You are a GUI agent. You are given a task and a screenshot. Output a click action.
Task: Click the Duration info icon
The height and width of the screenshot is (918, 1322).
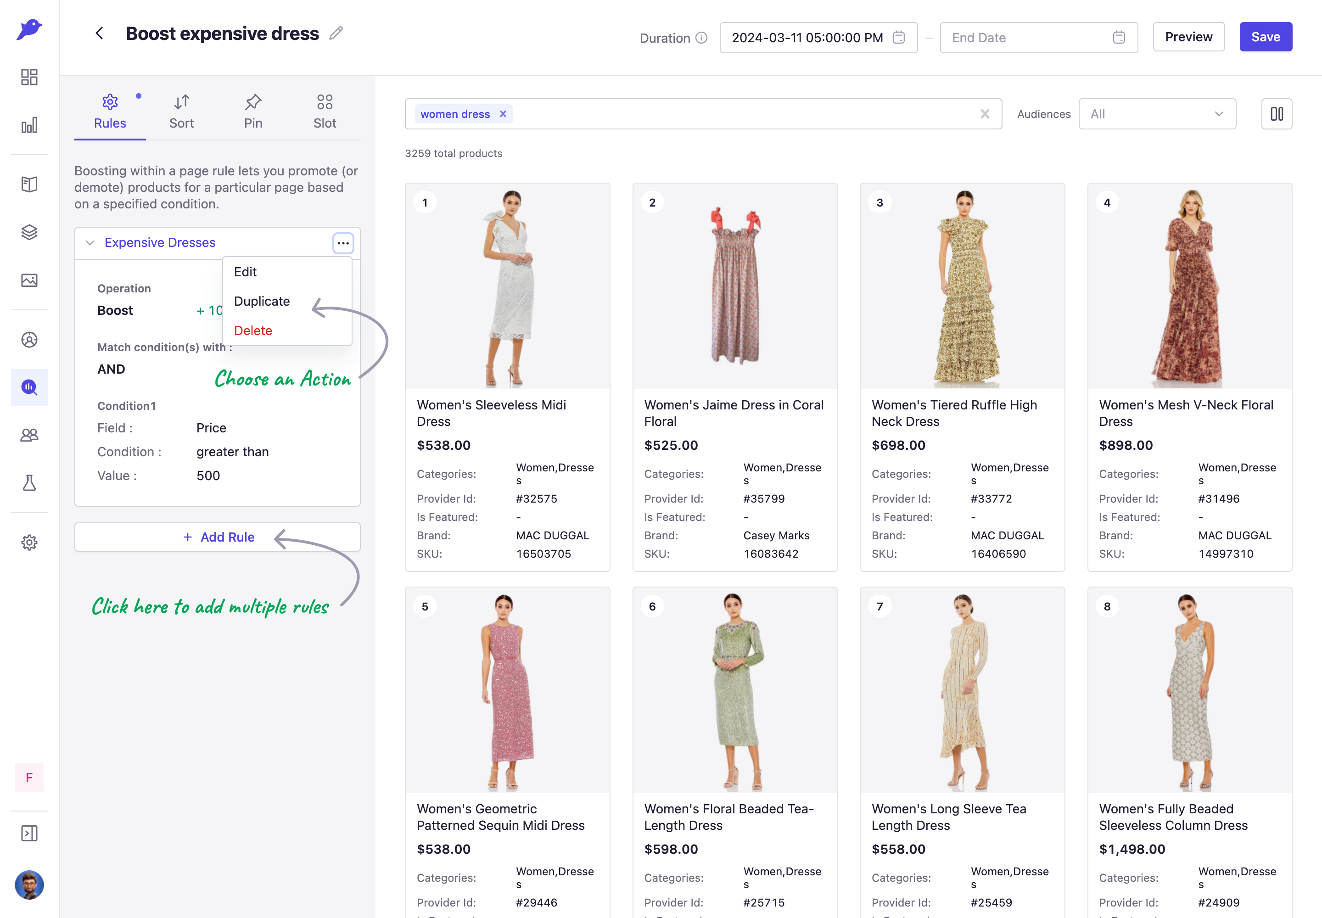[x=701, y=38]
